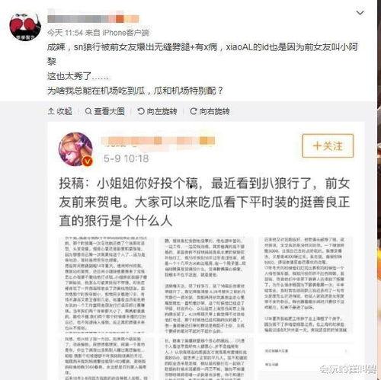
Task: Click the orange verified V badge
Action: (88, 161)
